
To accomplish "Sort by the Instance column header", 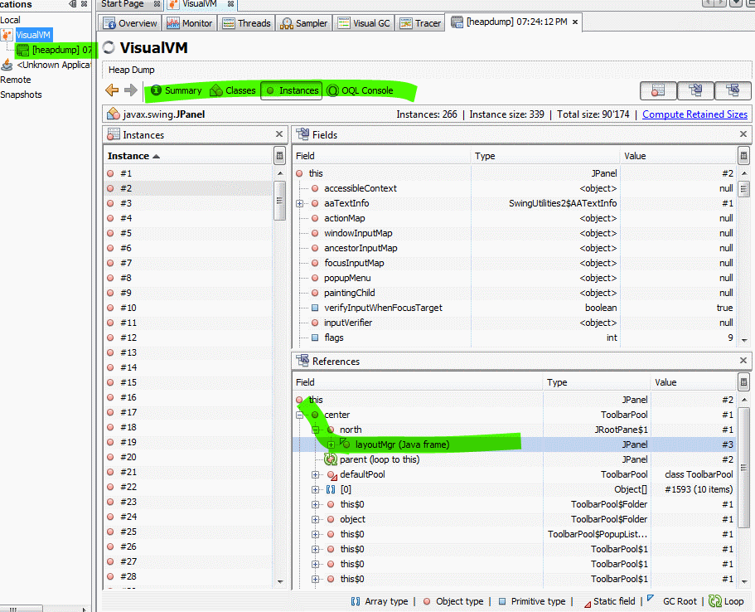I will click(x=188, y=156).
